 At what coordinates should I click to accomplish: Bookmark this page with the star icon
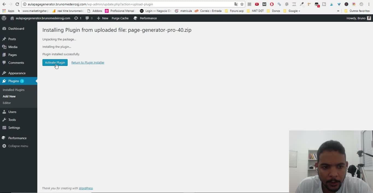pyautogui.click(x=242, y=4)
